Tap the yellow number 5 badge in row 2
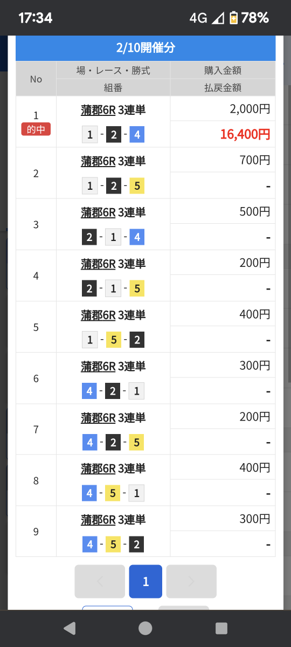The height and width of the screenshot is (647, 291). pos(137,186)
